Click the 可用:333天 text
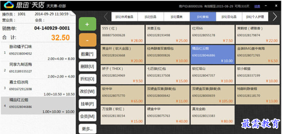The width and height of the screenshot is (282, 134). coord(242,6)
